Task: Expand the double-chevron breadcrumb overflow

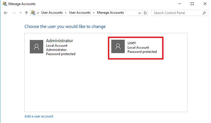Action: [x=38, y=13]
